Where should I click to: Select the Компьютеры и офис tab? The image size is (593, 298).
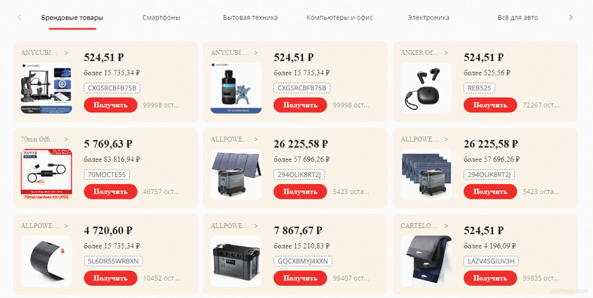pyautogui.click(x=340, y=18)
